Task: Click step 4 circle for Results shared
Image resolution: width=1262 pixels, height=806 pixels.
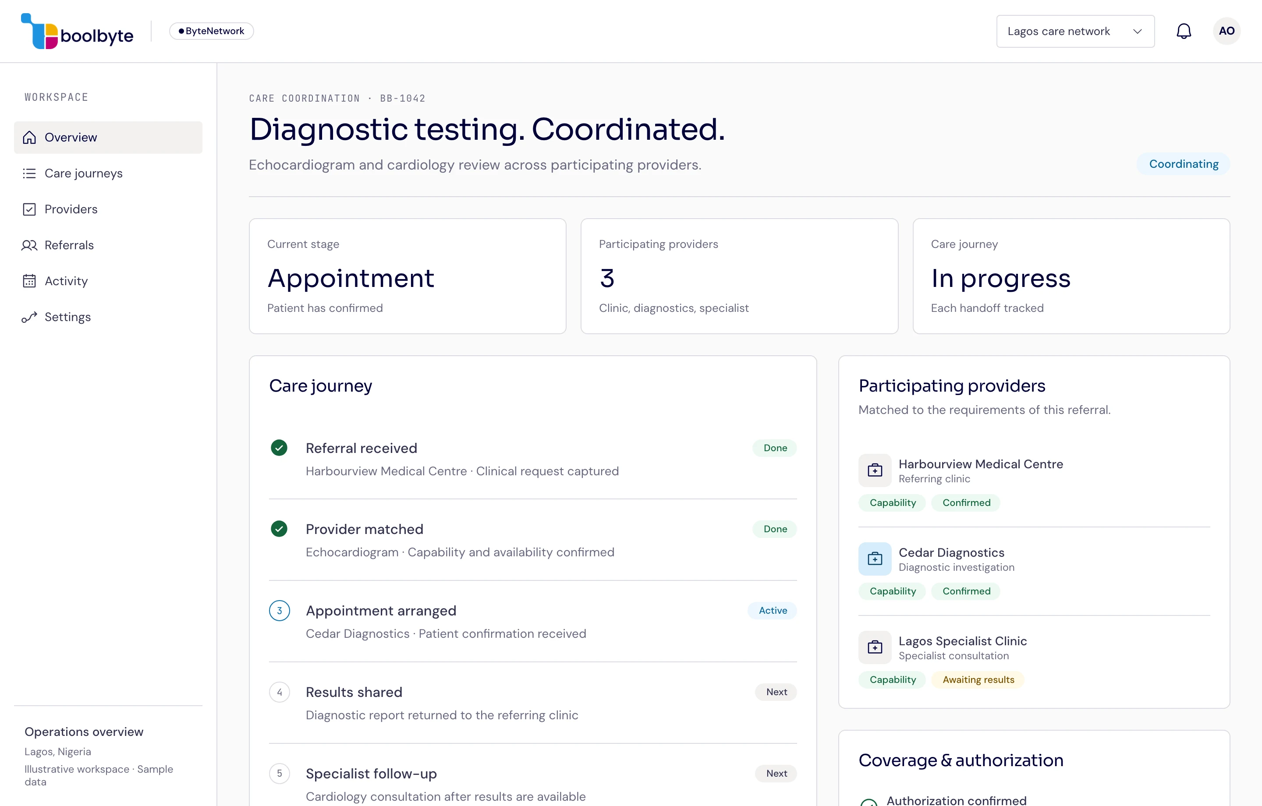Action: click(x=279, y=692)
